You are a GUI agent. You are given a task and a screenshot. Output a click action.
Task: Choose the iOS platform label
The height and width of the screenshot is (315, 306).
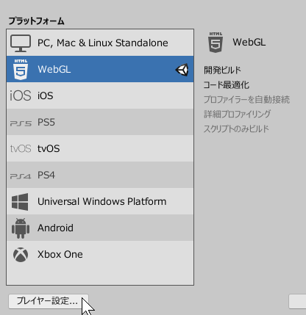(x=46, y=95)
